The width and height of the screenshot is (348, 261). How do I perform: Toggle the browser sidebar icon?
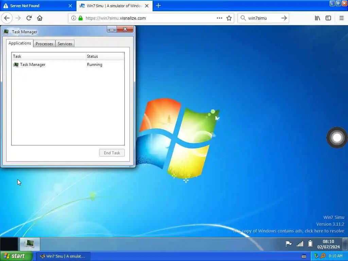click(x=328, y=18)
